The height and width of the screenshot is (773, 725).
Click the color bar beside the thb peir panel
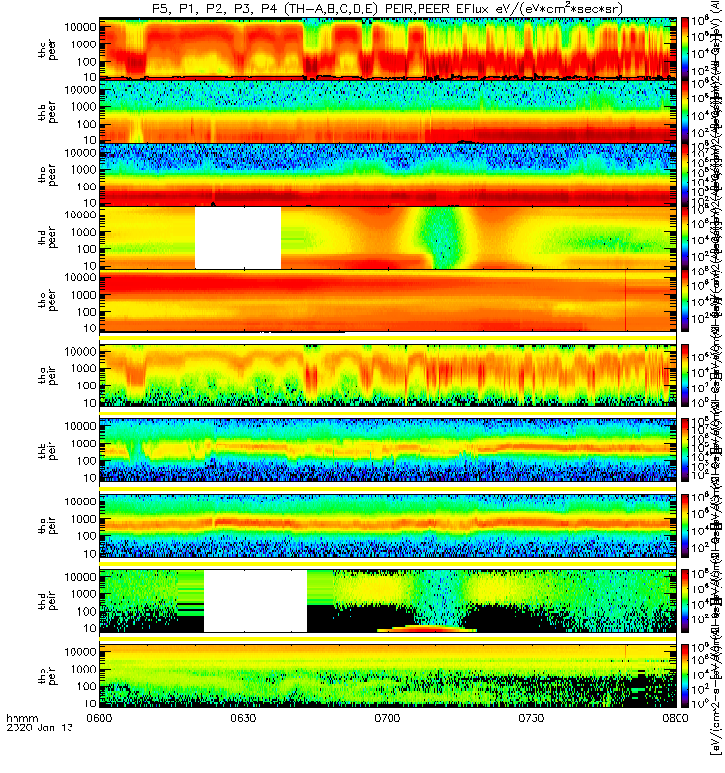pyautogui.click(x=685, y=449)
